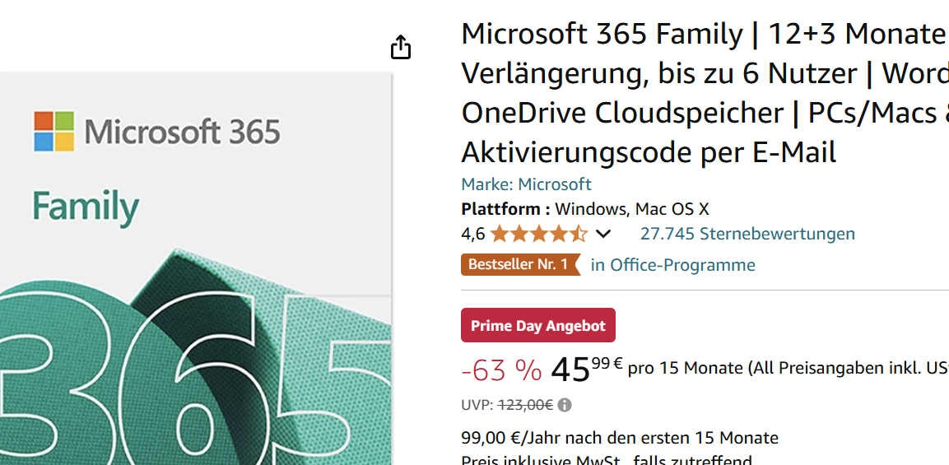
Task: Click the 'Family' text on the product box
Action: [86, 207]
